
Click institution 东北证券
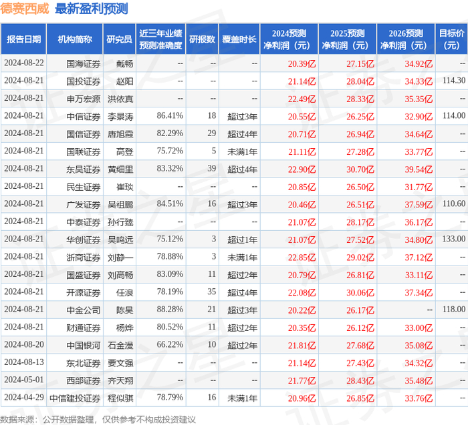pos(84,362)
